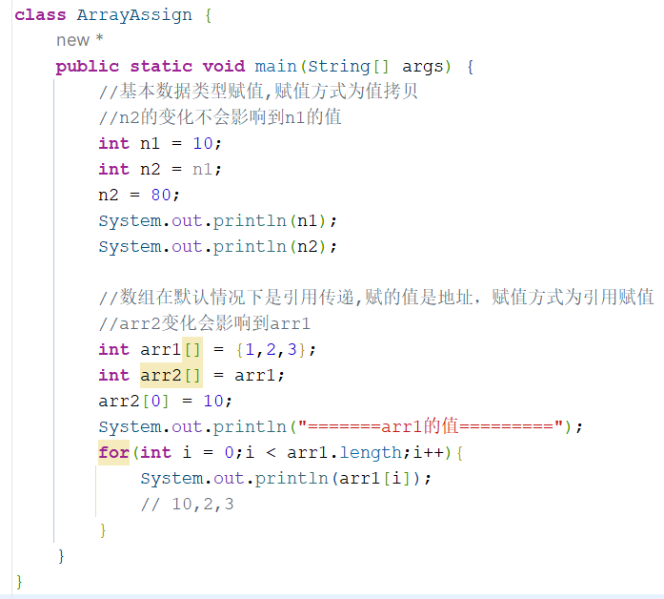
Task: Place cursor on 'int n1 = 10;' line
Action: tap(159, 143)
